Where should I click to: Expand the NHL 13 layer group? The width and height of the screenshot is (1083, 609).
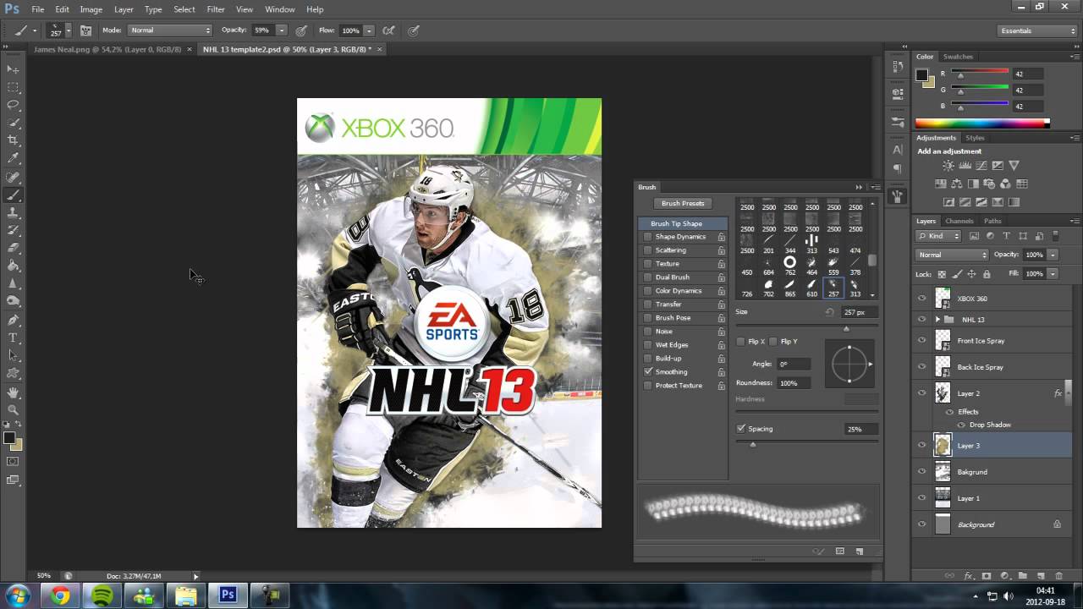coord(937,320)
